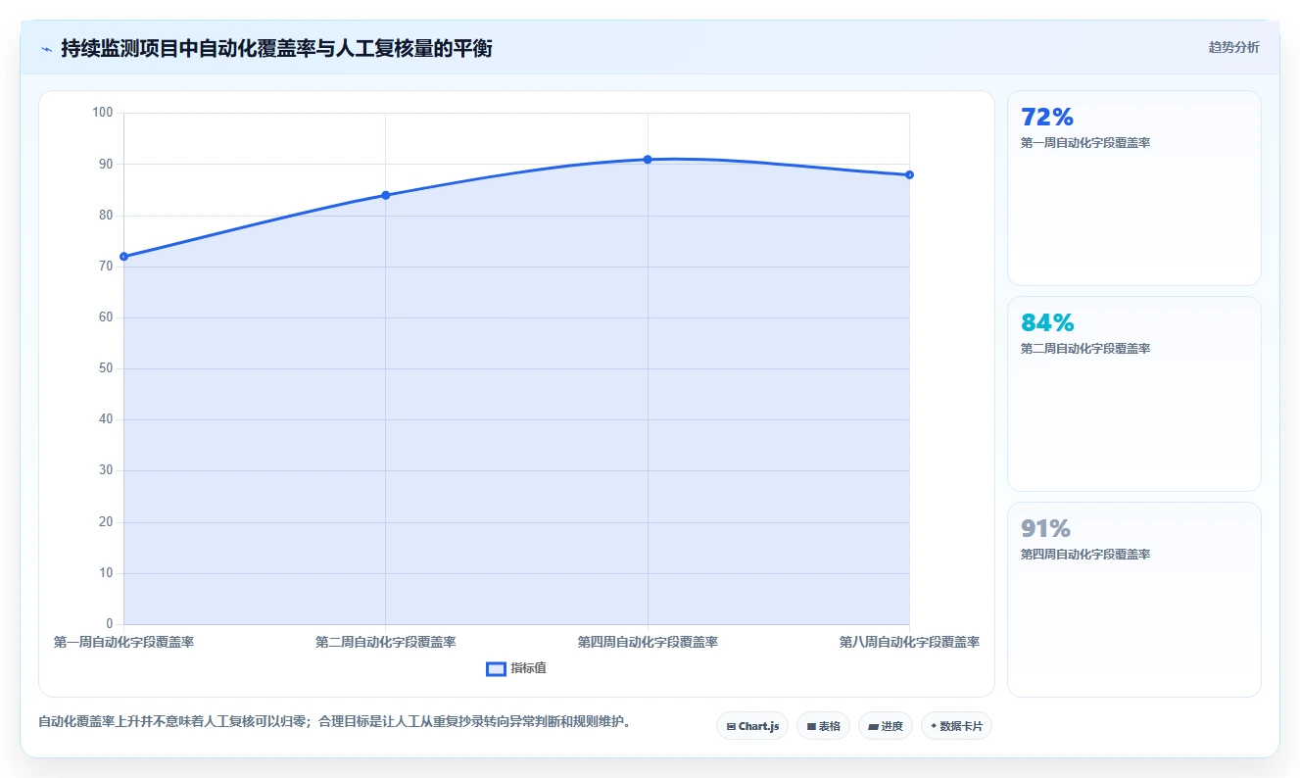This screenshot has height=778, width=1300.
Task: Click the data point for 第四周 at 91
Action: point(648,160)
